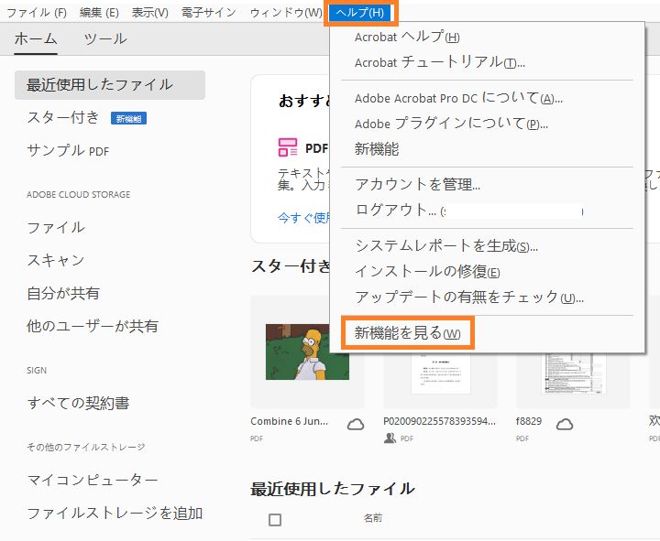Viewport: 660px width, 541px height.
Task: Open すべての契約書 under Sign
Action: 78,403
